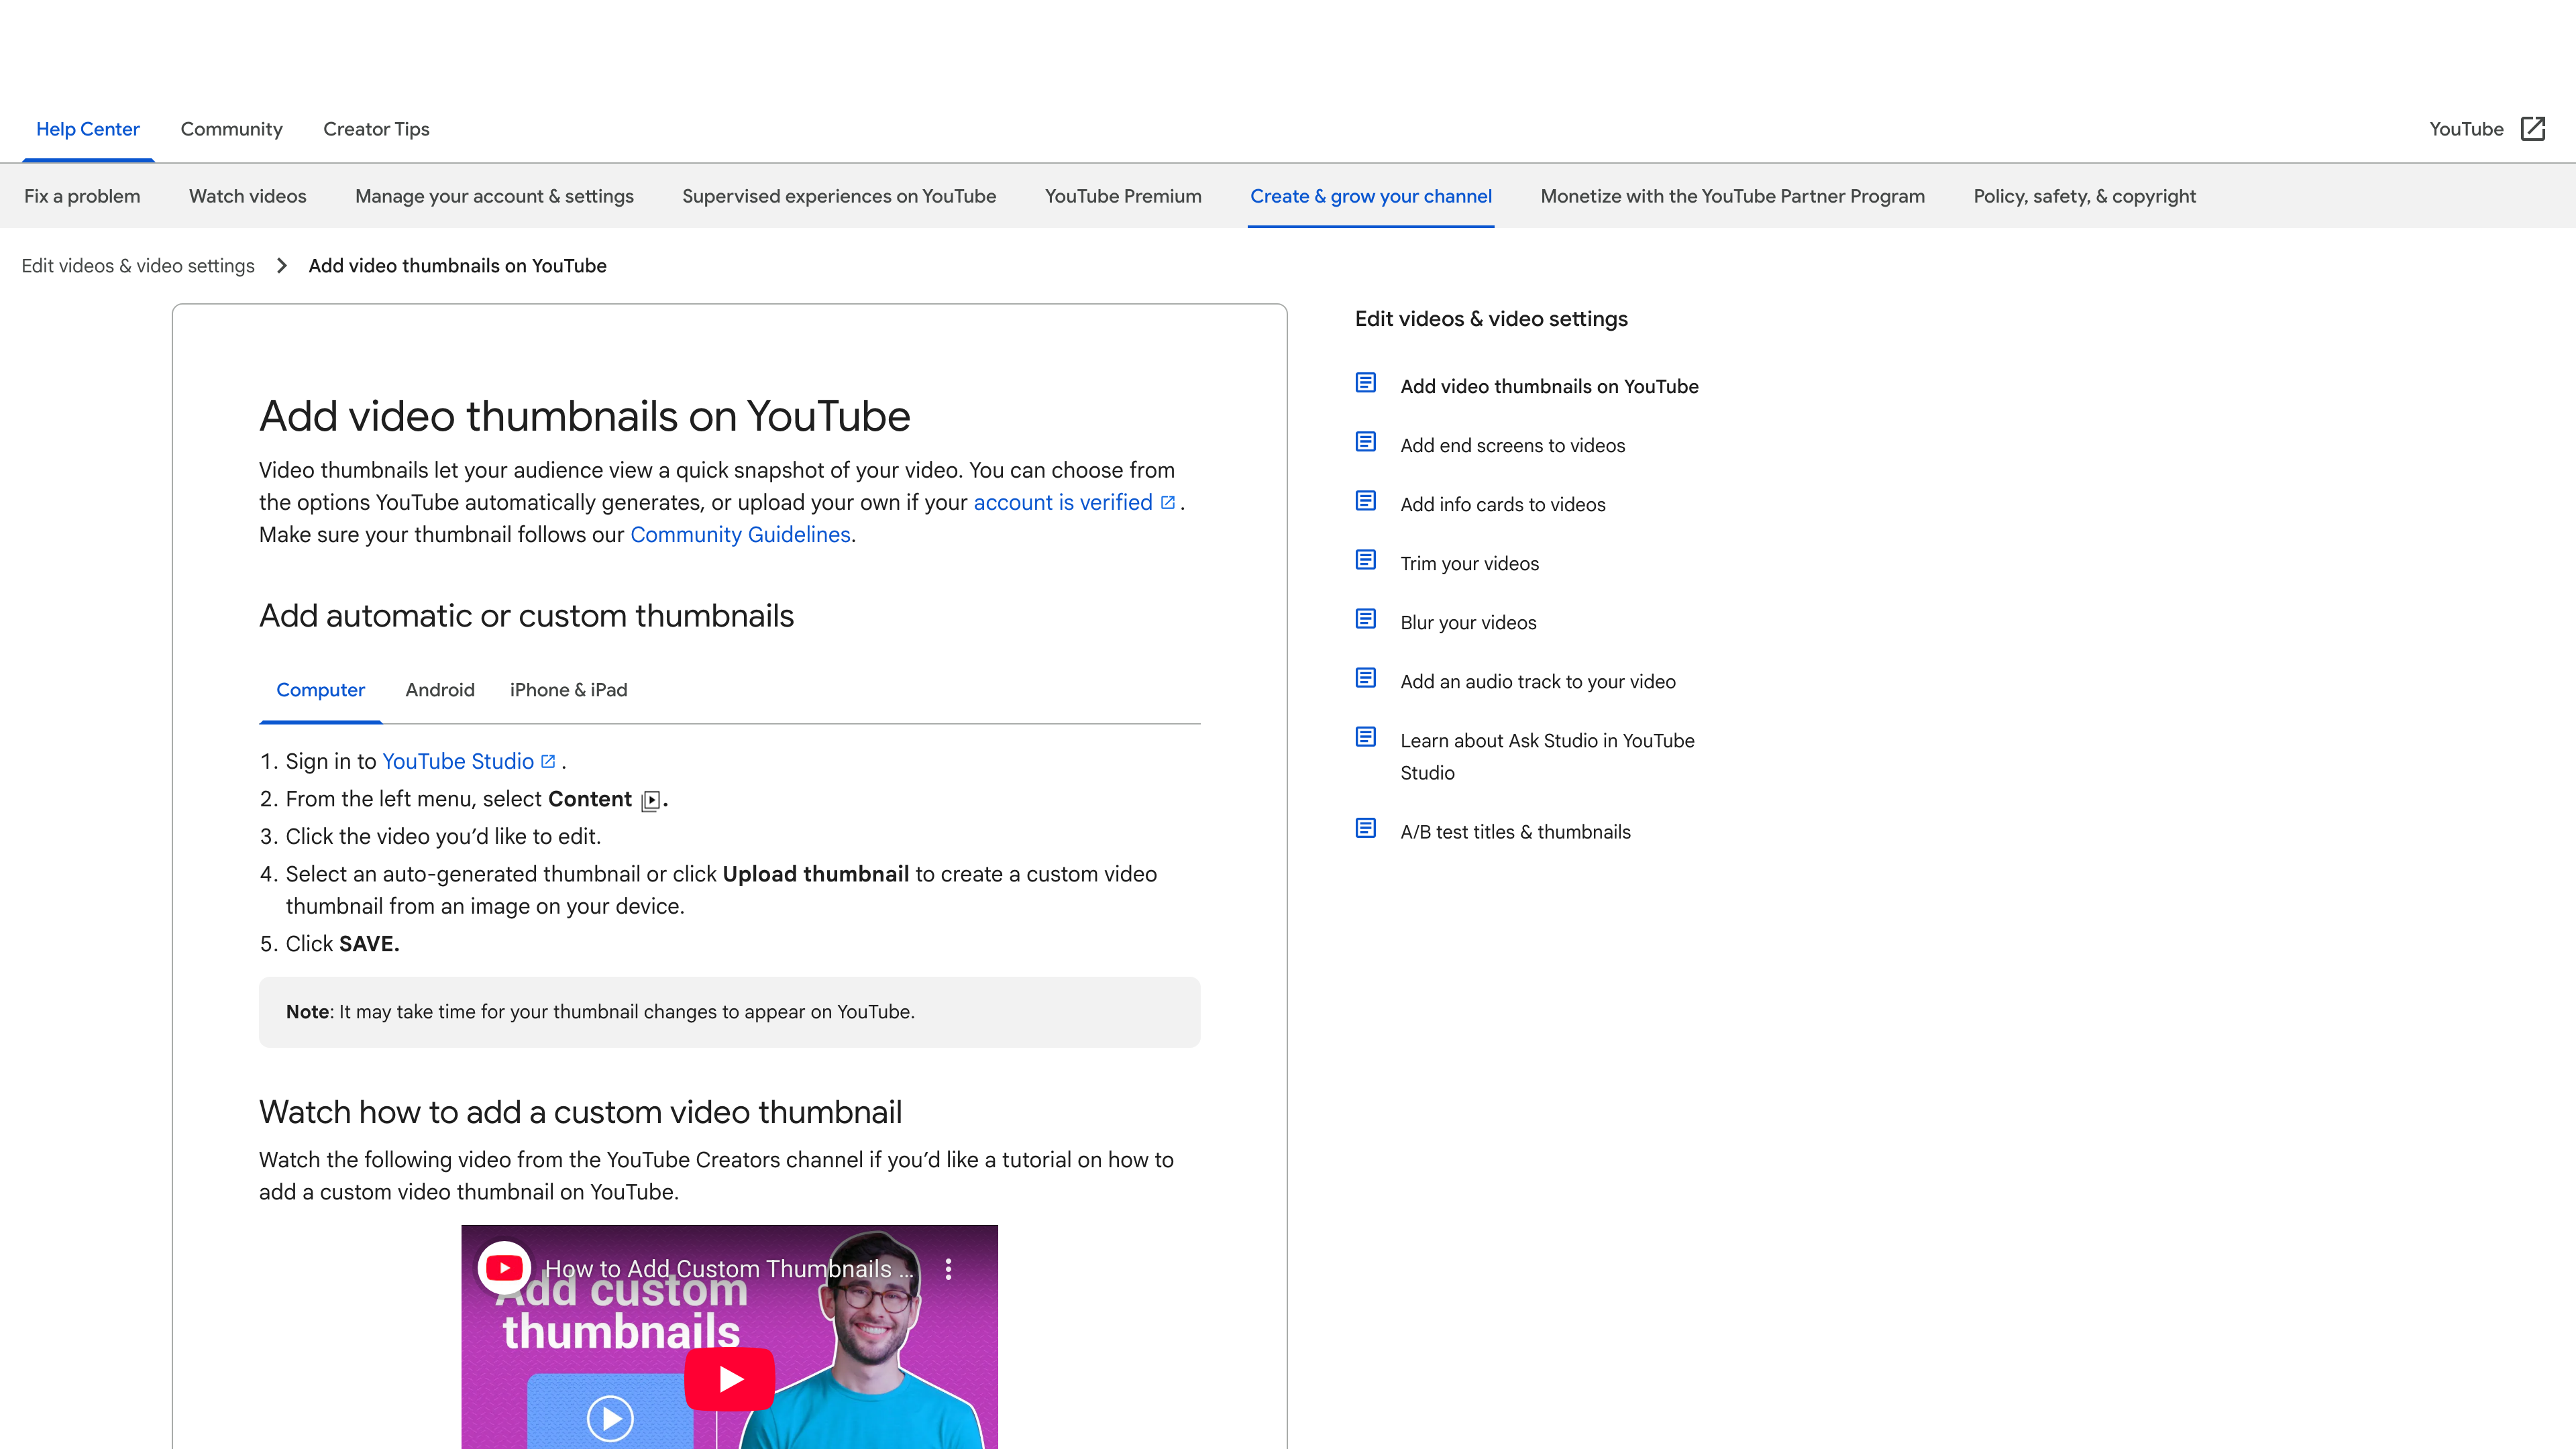2576x1449 pixels.
Task: Click the external-link icon after "account is verified"
Action: coord(1168,503)
